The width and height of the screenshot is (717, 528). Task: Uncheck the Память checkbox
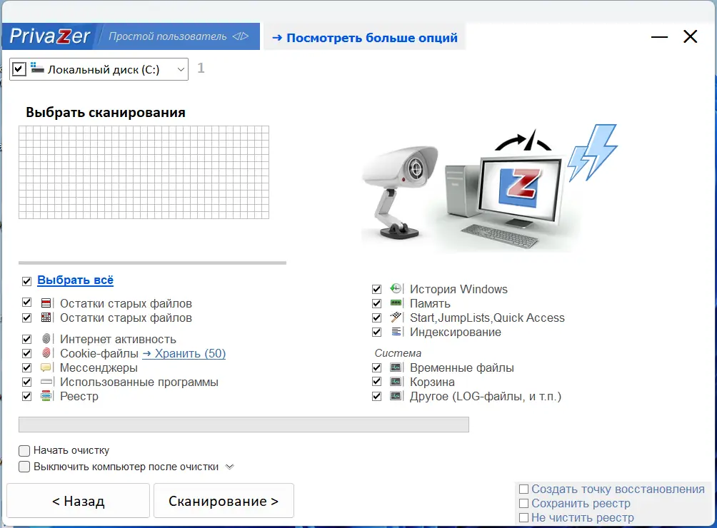376,303
